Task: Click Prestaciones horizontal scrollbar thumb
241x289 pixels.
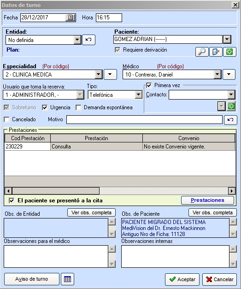Action: pos(56,191)
